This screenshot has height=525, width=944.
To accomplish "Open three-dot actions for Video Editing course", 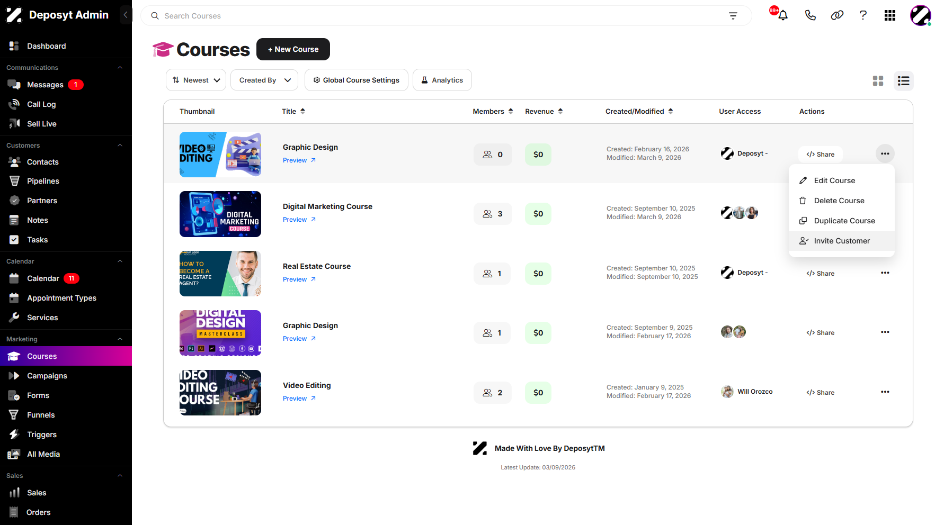I will point(885,392).
